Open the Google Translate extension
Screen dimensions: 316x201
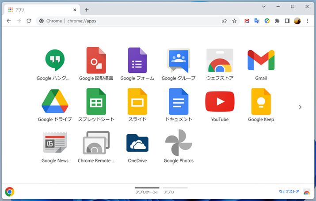click(257, 21)
